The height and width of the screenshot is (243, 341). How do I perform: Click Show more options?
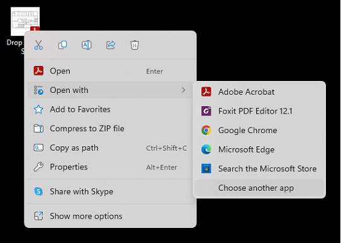coord(110,216)
